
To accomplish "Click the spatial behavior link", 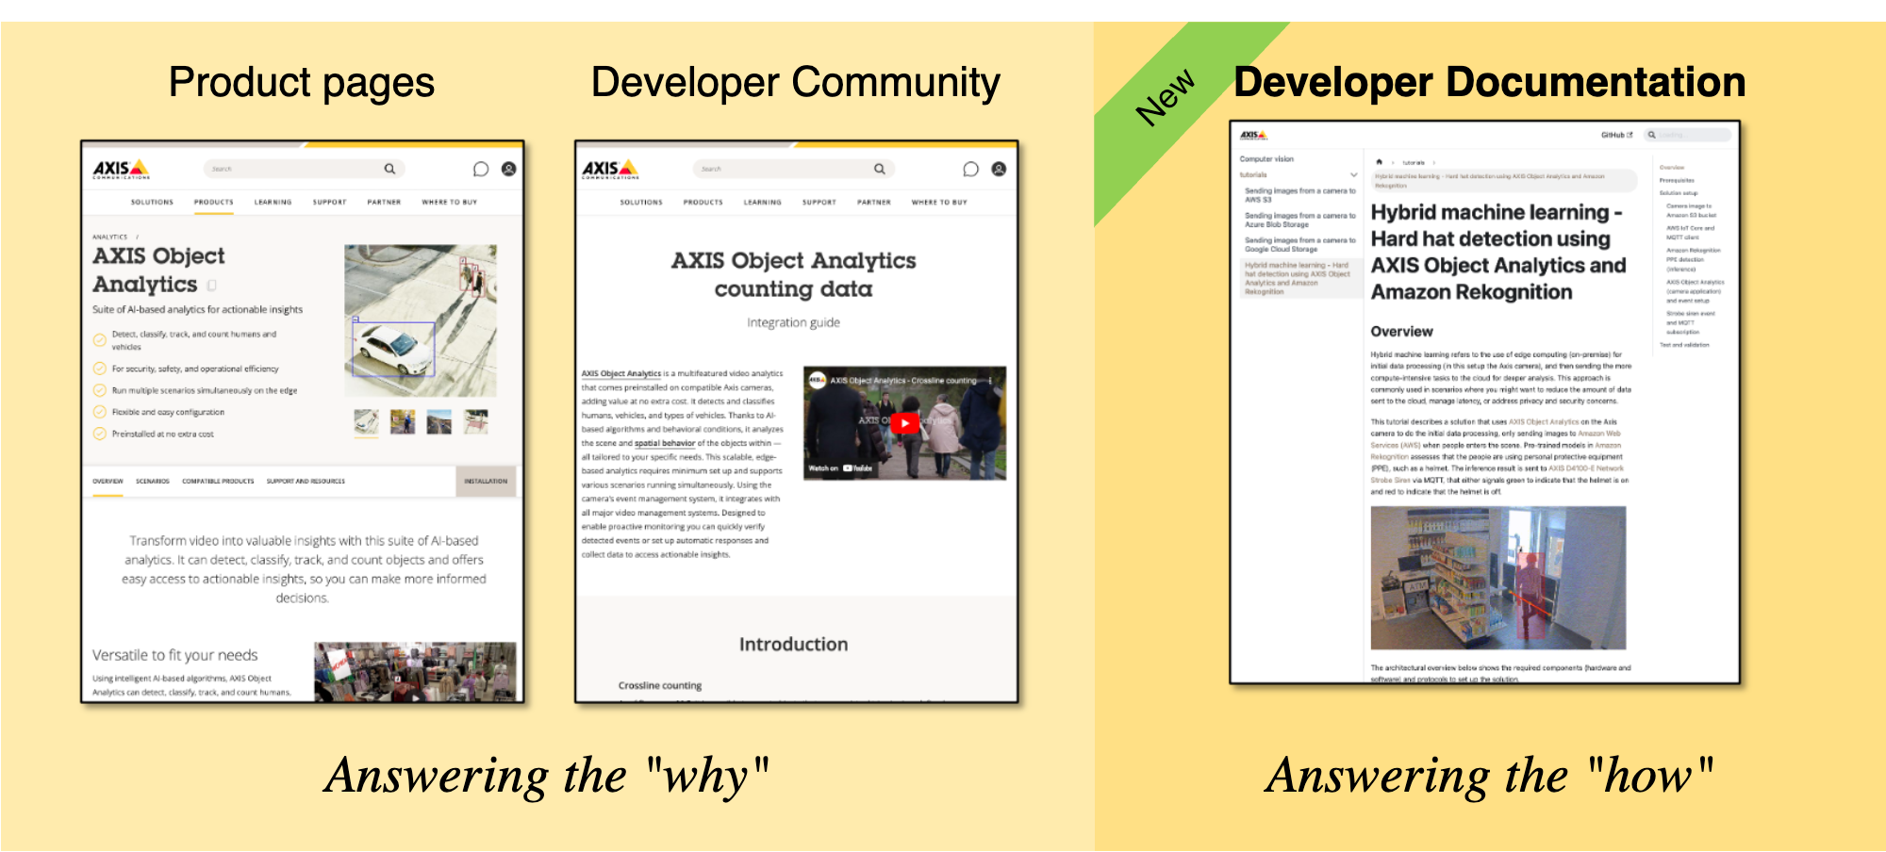I will click(x=665, y=443).
